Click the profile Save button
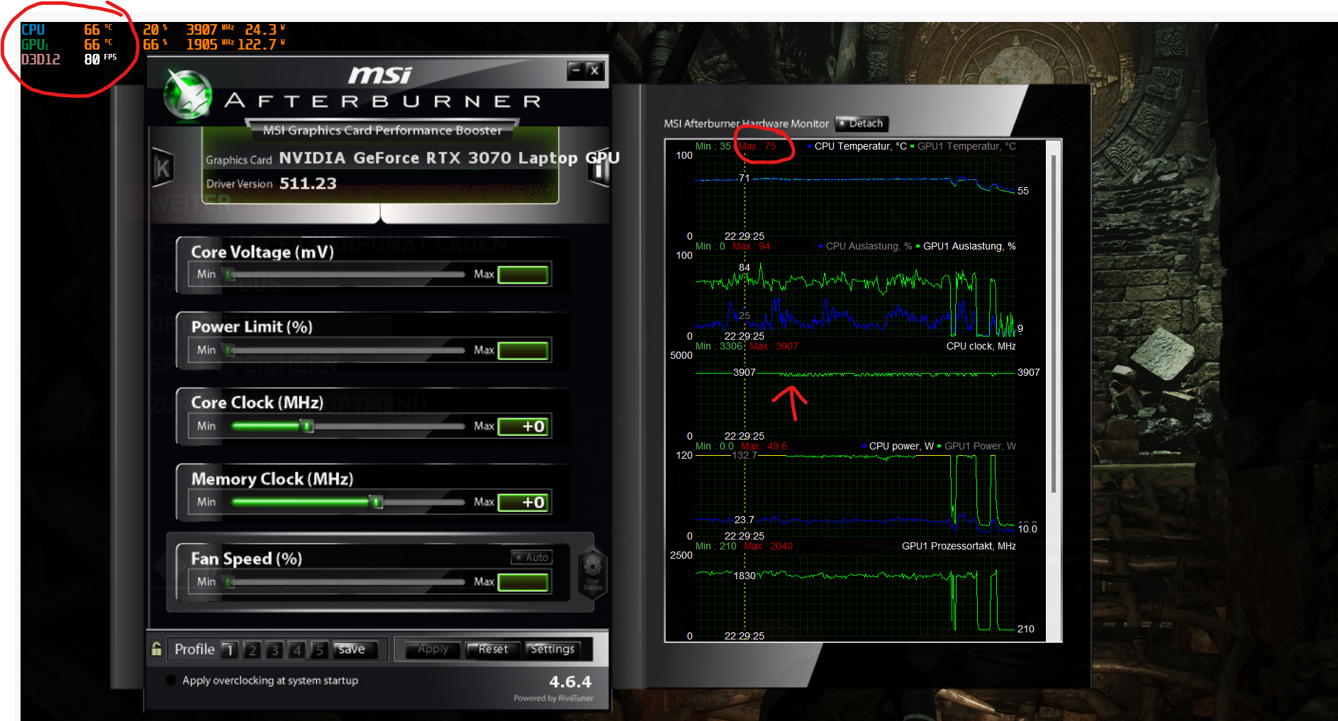Viewport: 1338px width, 721px height. 355,649
